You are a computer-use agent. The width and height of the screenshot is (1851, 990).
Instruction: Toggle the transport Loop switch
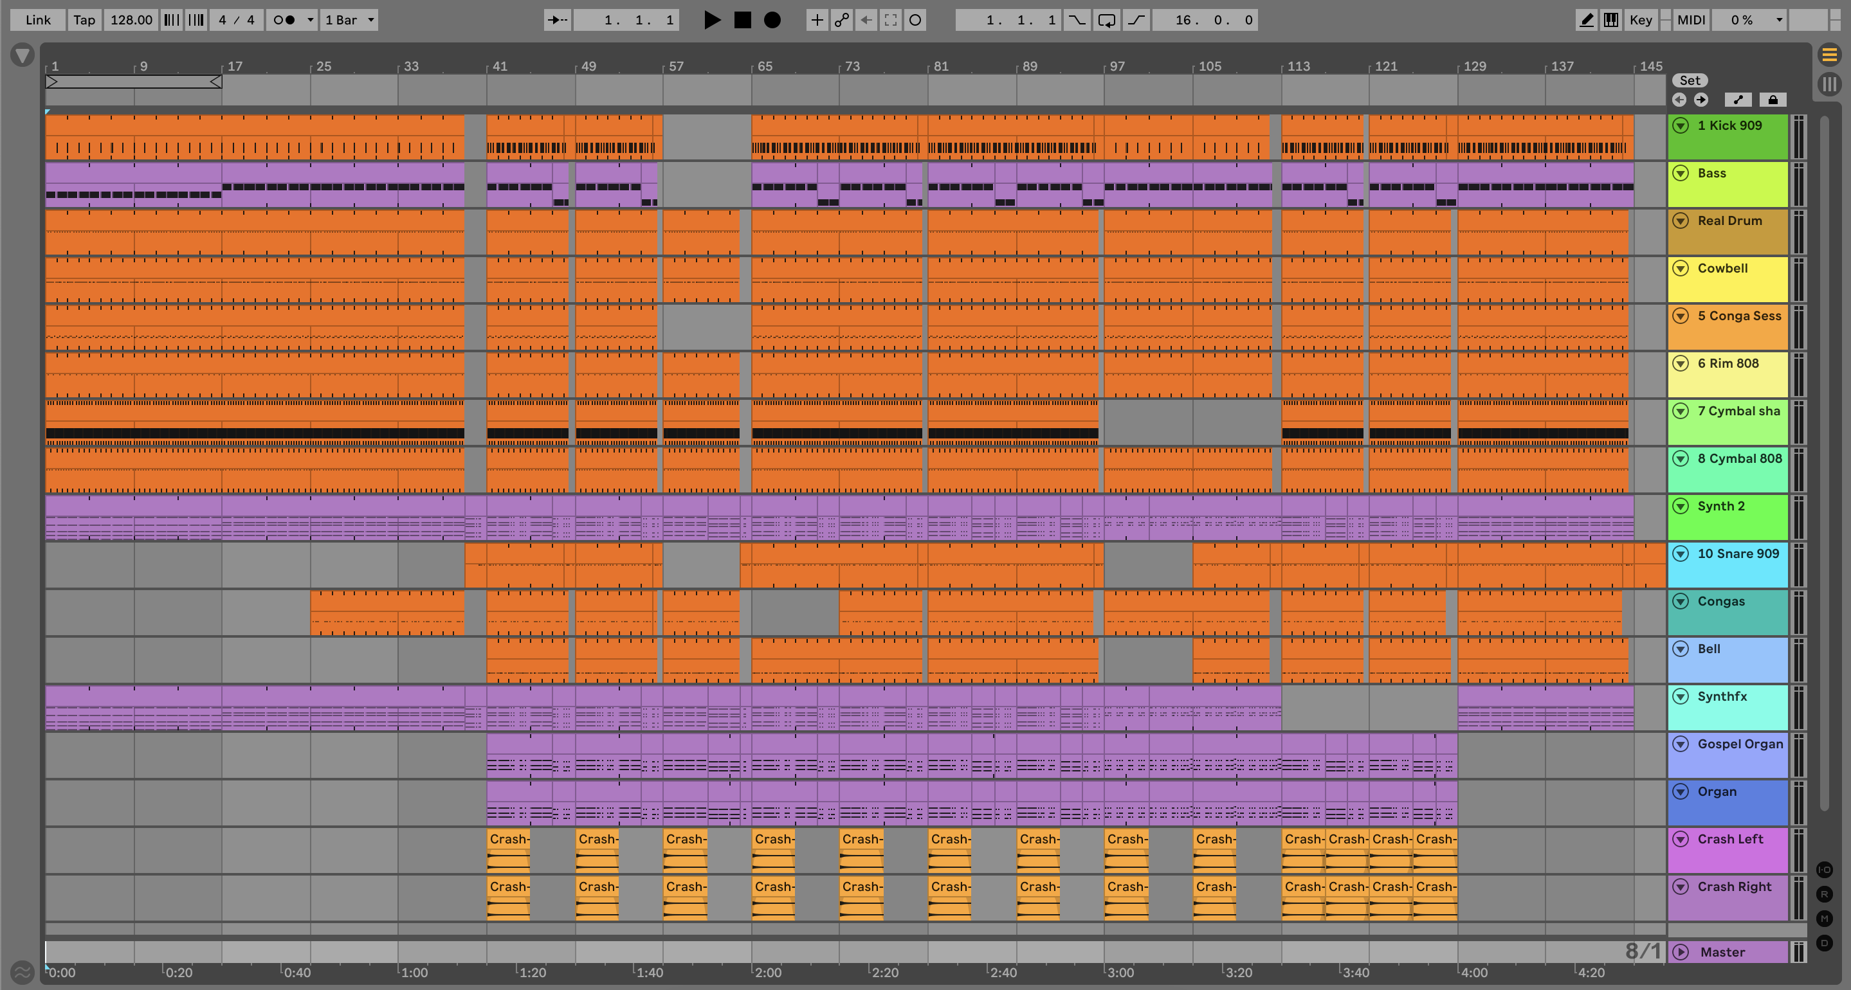(x=1107, y=20)
